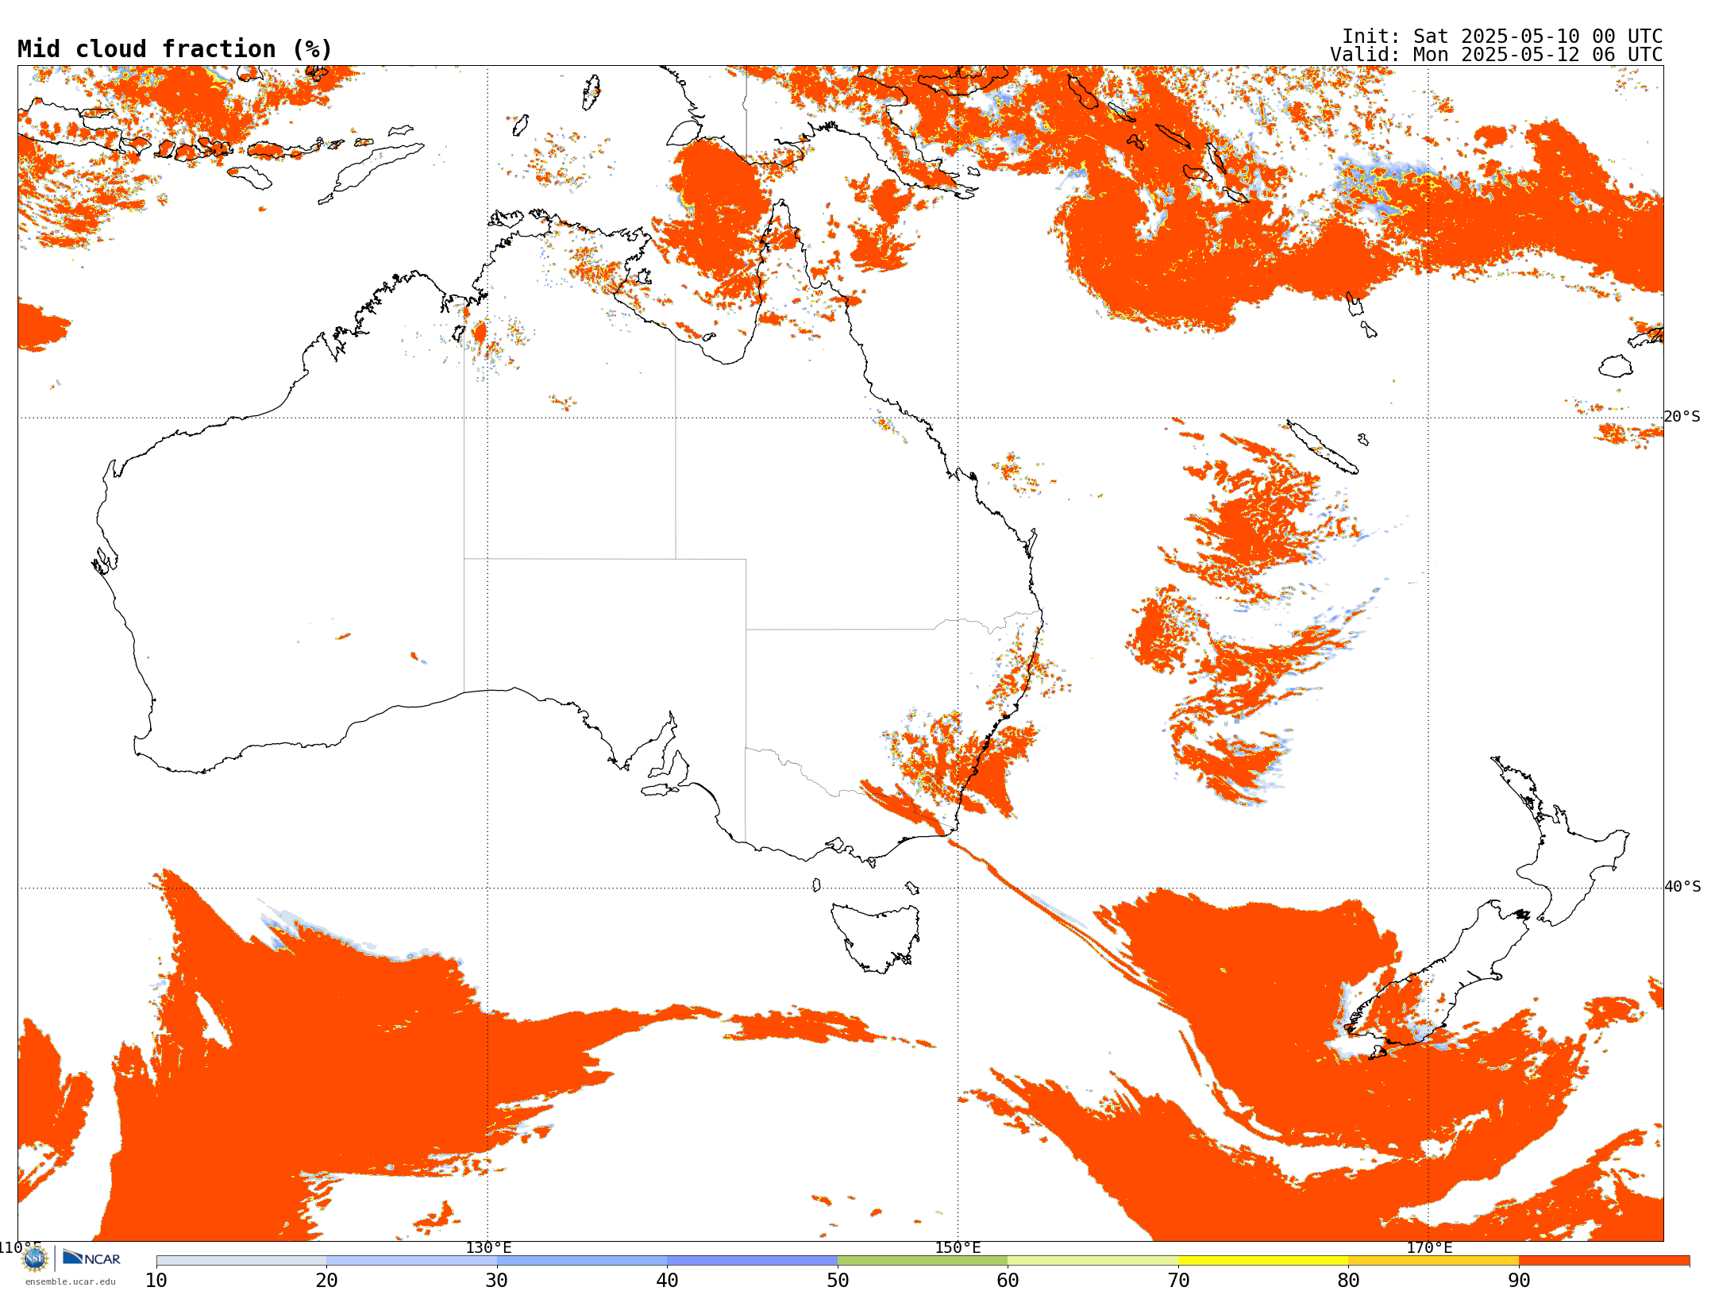
Task: Pick the amber 80–90 colorbar segment
Action: tap(1433, 1261)
